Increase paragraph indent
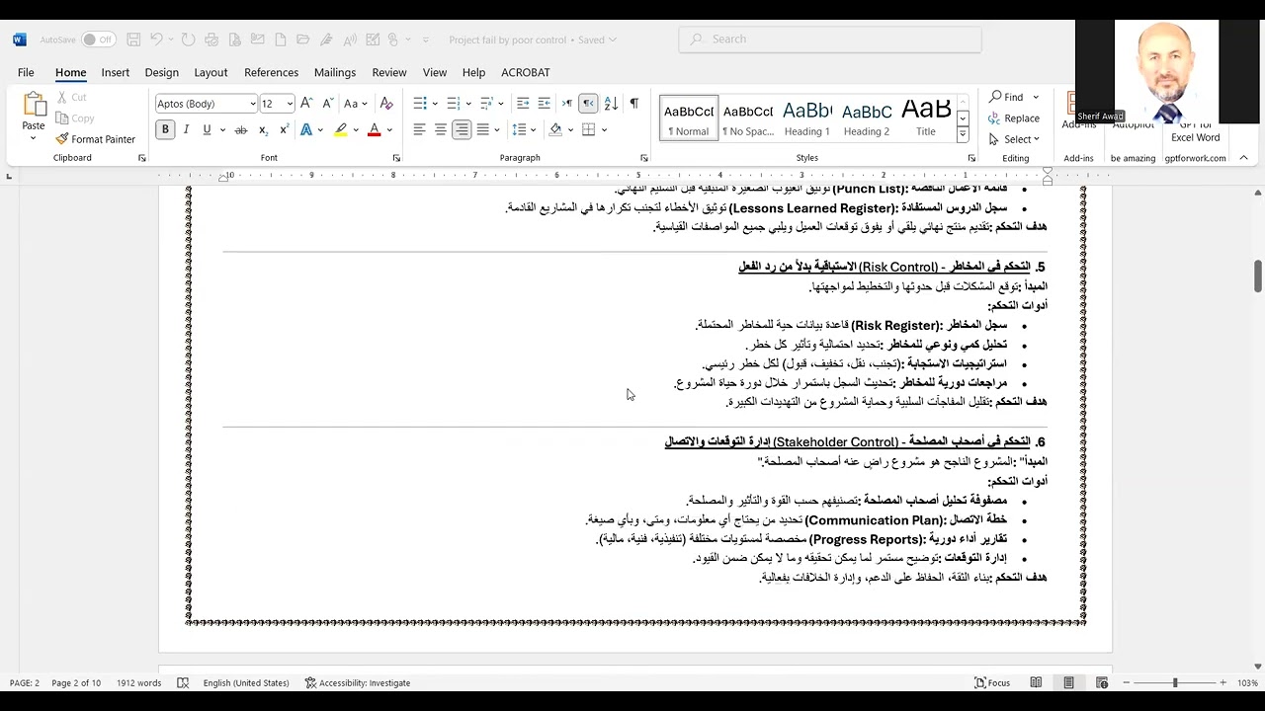The width and height of the screenshot is (1265, 711). (x=544, y=104)
